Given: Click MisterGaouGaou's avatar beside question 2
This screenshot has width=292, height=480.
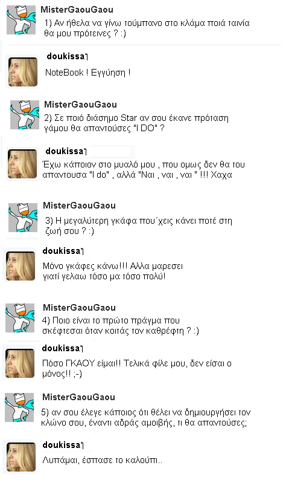Looking at the screenshot, I should 25,115.
